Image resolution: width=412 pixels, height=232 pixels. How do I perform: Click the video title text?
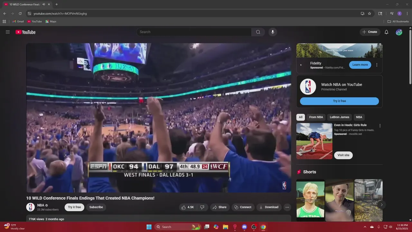[90, 198]
